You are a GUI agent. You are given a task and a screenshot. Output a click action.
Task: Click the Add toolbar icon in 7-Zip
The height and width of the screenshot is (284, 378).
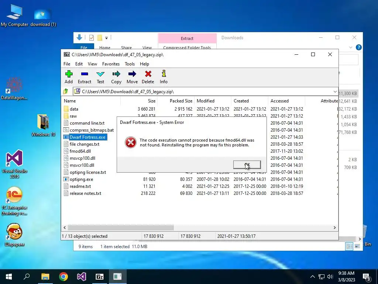click(x=69, y=77)
